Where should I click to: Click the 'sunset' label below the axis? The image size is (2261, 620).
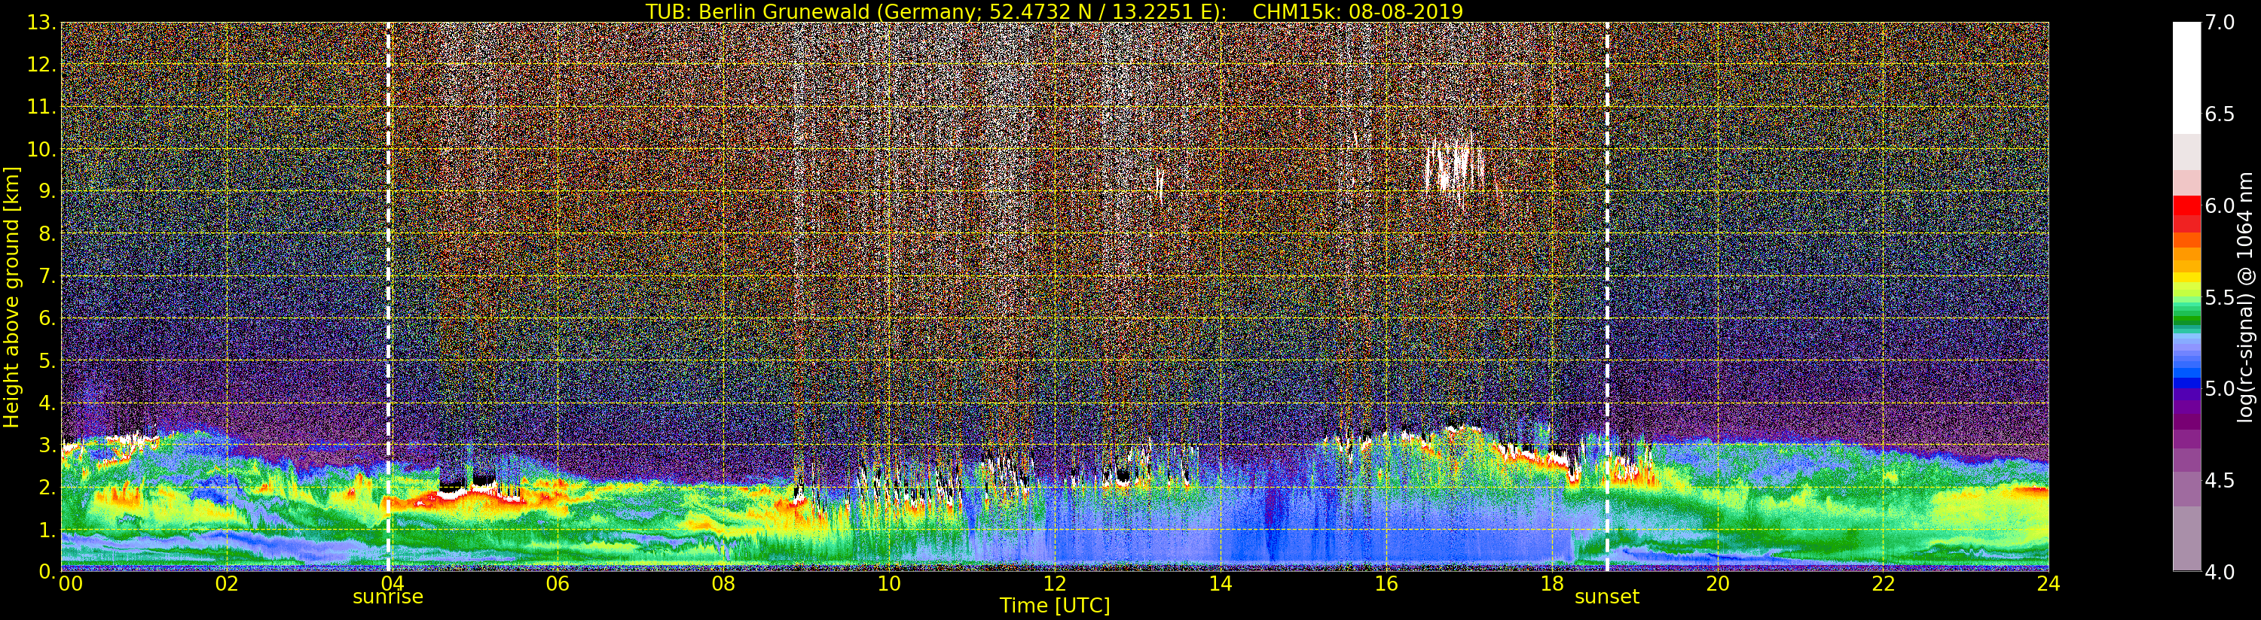tap(1607, 597)
